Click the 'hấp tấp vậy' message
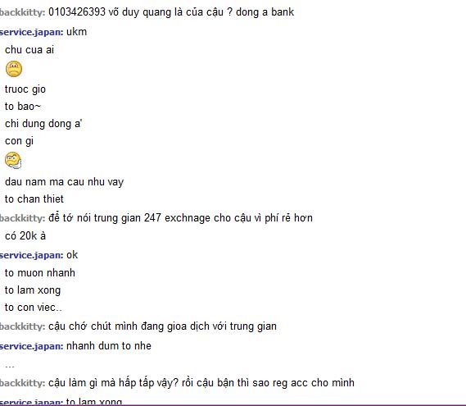Screen dimensions: 466x406 (x=201, y=383)
